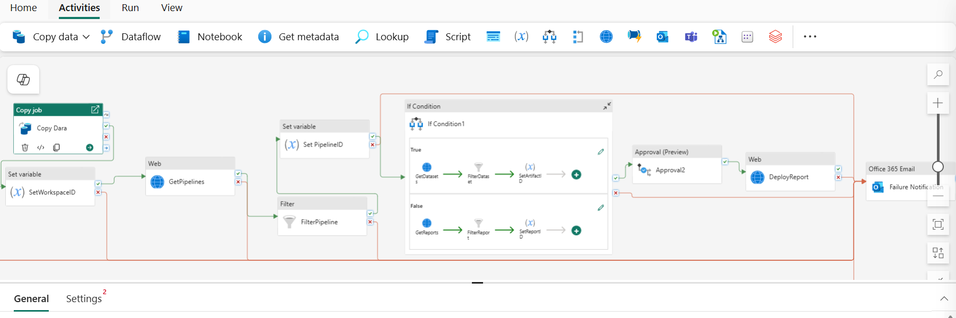Add a Get metadata activity
This screenshot has width=956, height=318.
[x=299, y=37]
